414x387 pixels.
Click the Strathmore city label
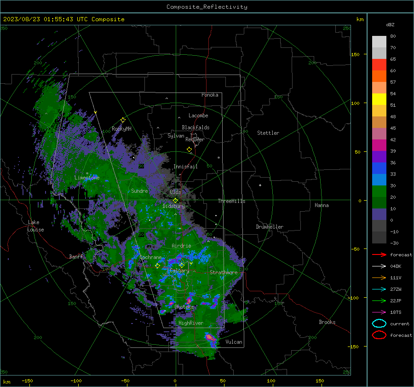point(224,272)
